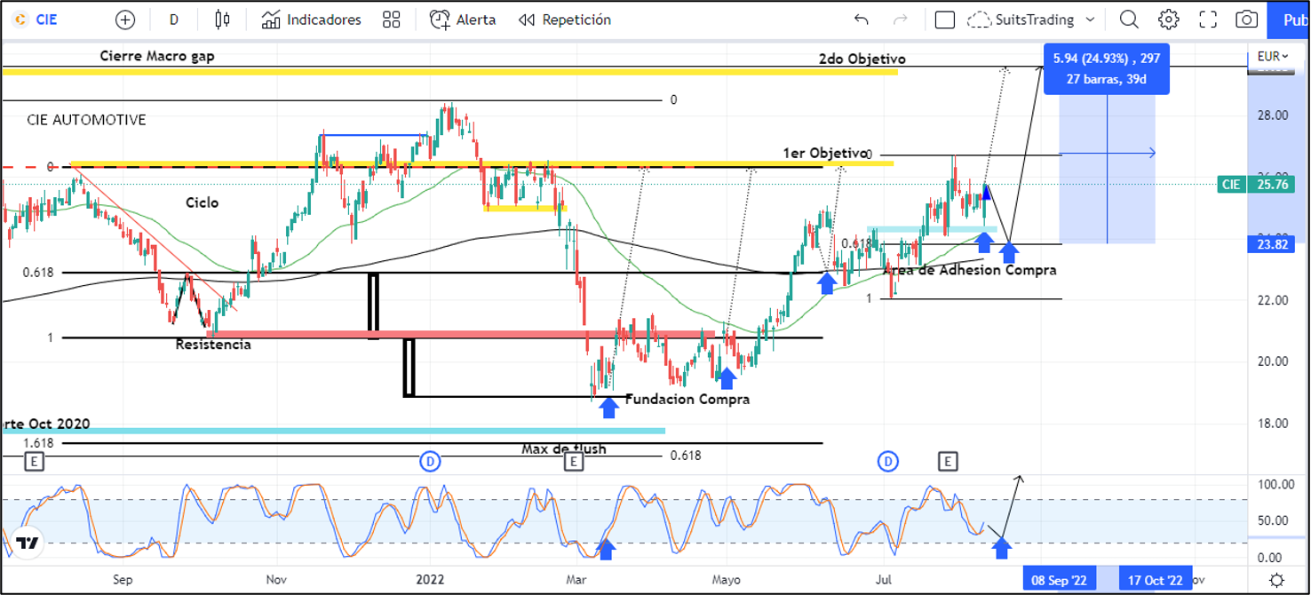Open the candlestick chart type selector

click(x=222, y=20)
